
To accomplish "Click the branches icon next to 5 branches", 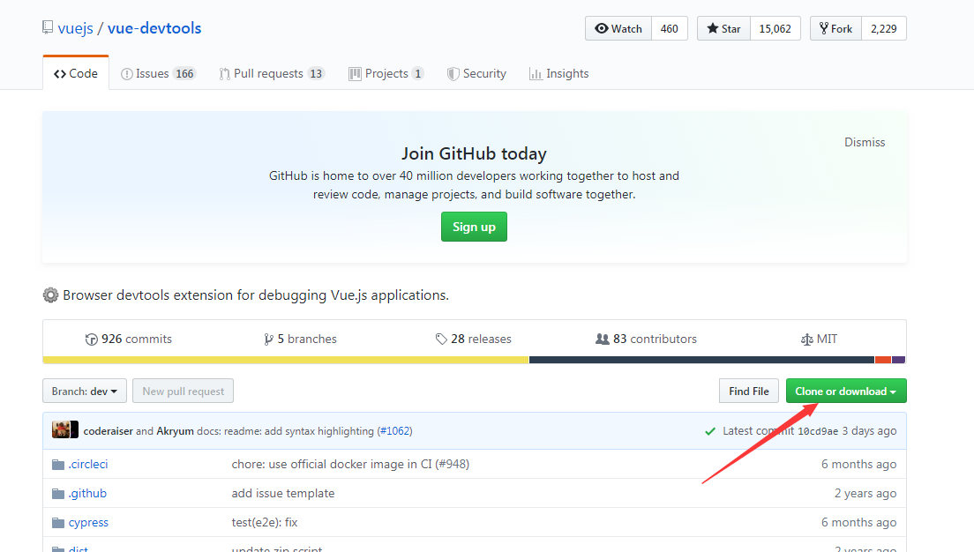I will pyautogui.click(x=268, y=339).
